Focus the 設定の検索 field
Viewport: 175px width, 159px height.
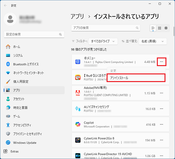point(34,34)
